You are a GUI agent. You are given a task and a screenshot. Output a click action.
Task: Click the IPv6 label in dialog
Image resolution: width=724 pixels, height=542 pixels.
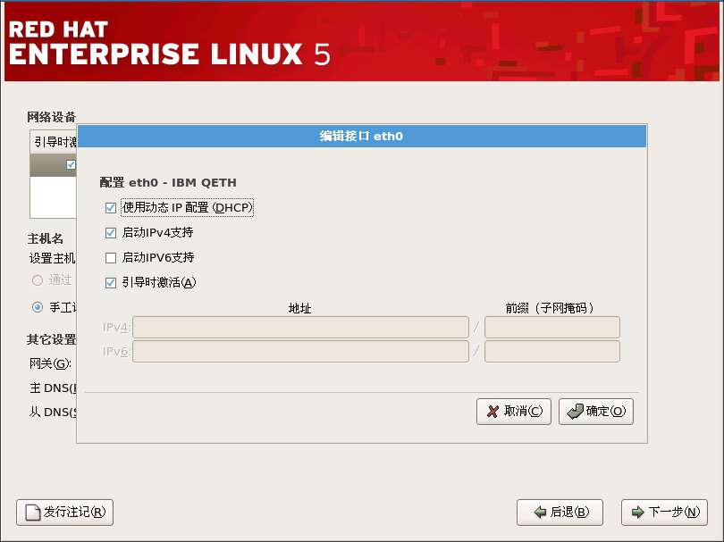coord(117,352)
